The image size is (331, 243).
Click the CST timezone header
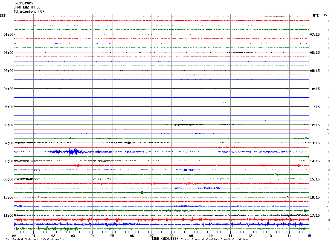click(x=3, y=16)
